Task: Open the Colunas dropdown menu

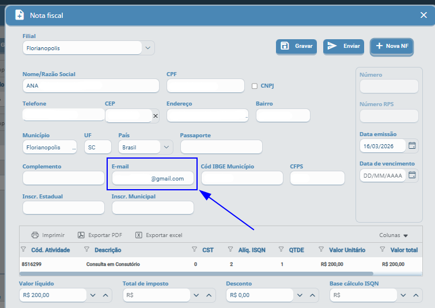Action: click(394, 235)
